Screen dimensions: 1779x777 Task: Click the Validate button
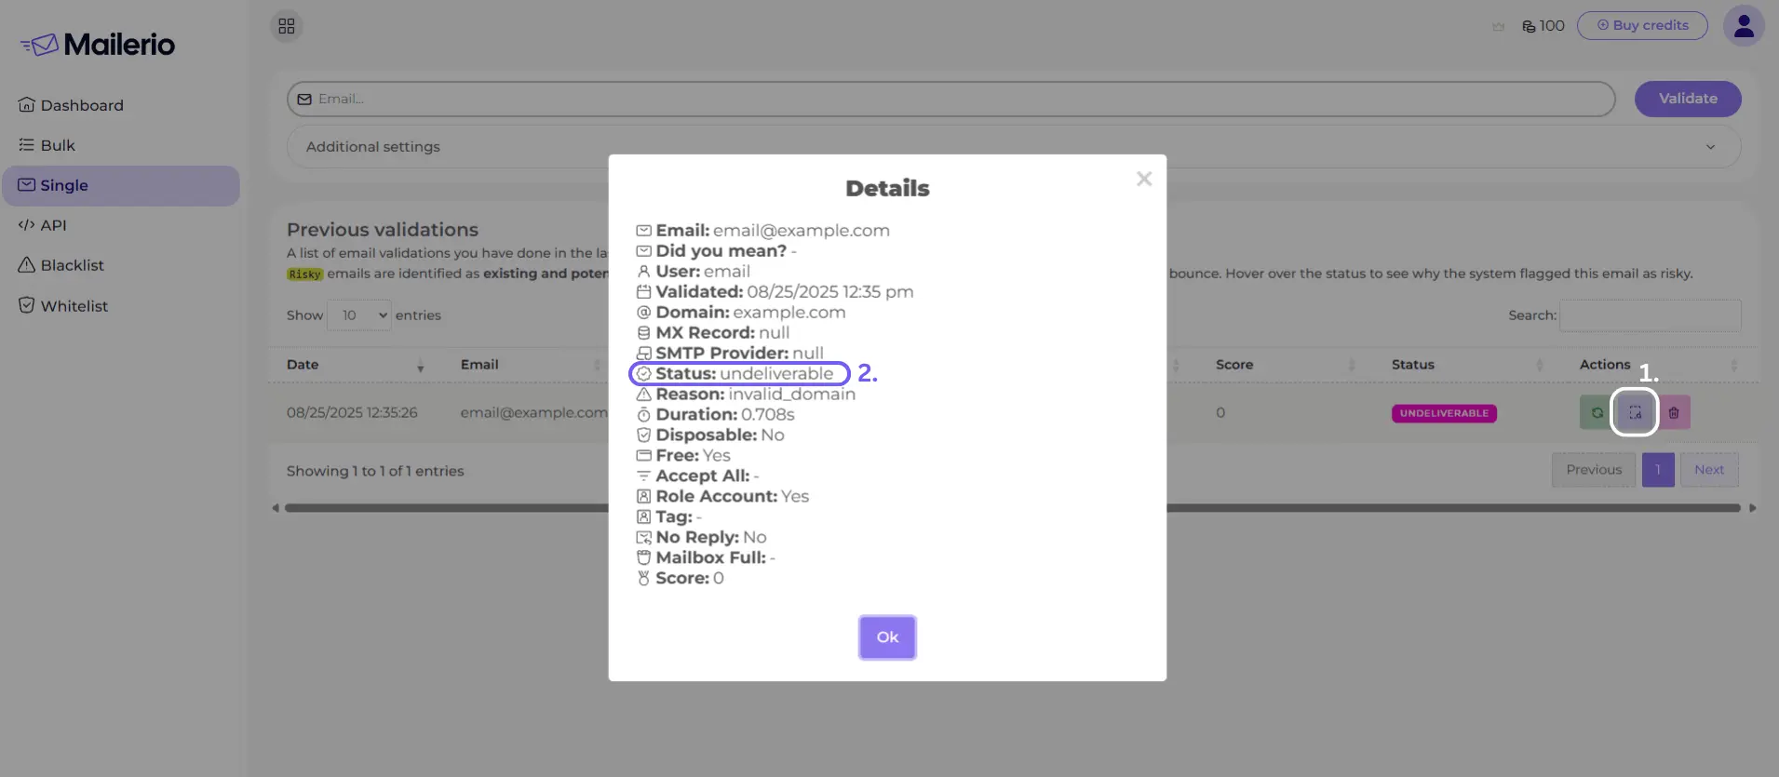click(x=1688, y=99)
